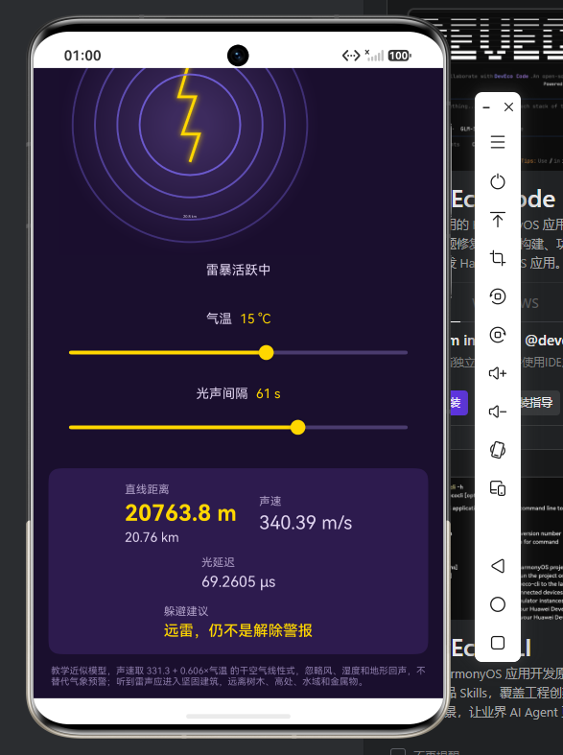Screen dimensions: 563x755
Task: Click the 340.39 m/s sound speed value
Action: [306, 523]
